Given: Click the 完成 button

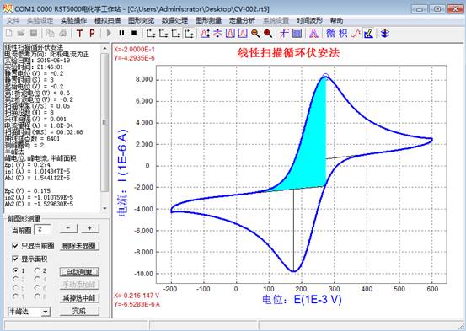Looking at the screenshot, I should pyautogui.click(x=79, y=311).
